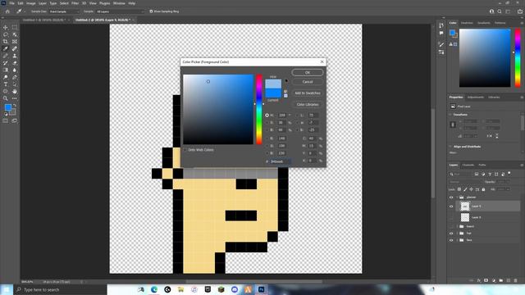Open the Window menu

(x=119, y=3)
